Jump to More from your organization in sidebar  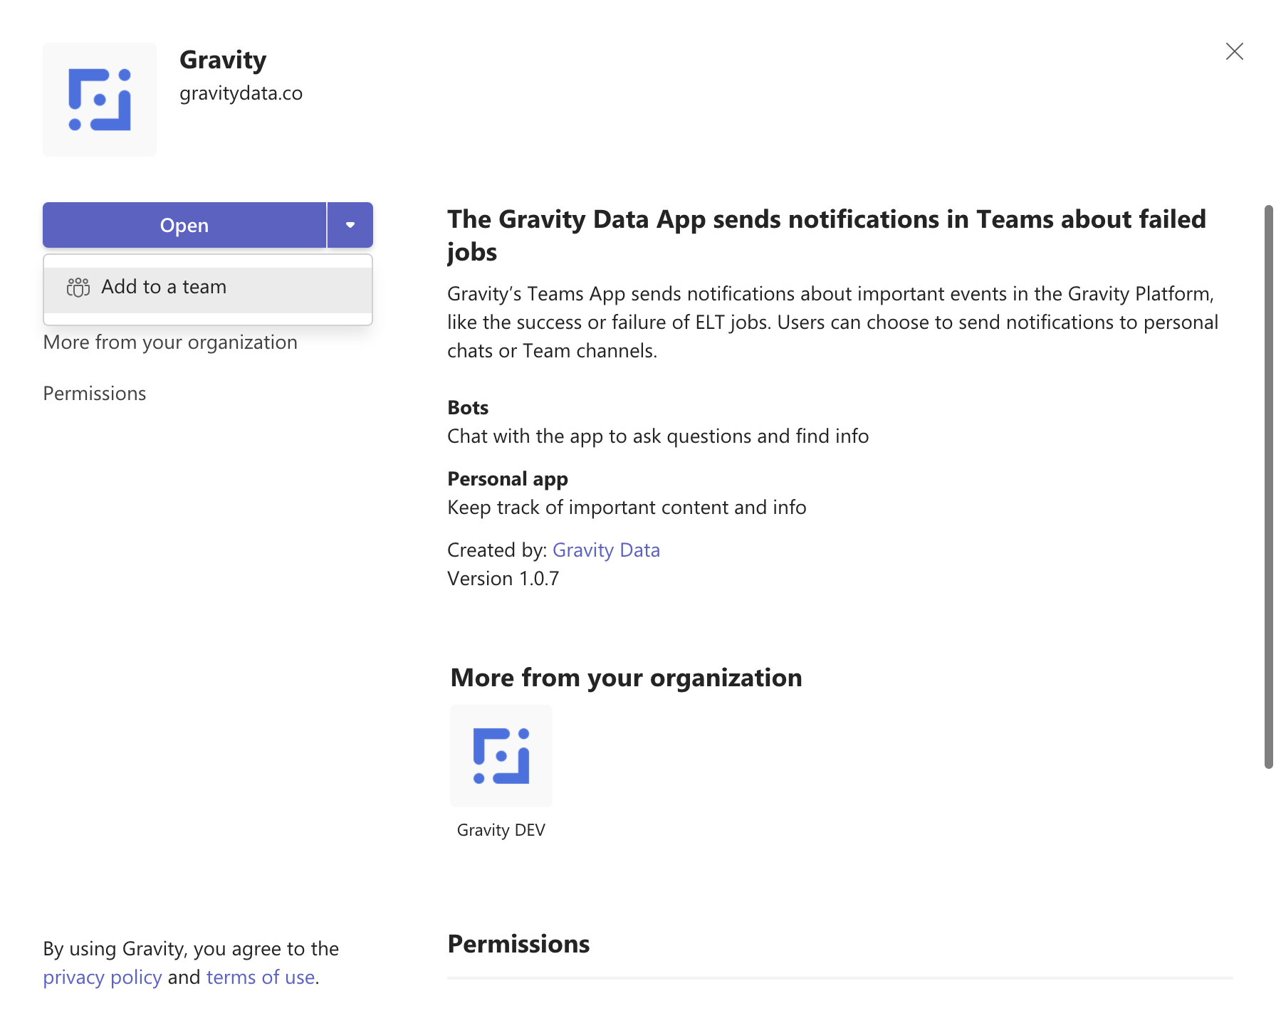(x=170, y=342)
